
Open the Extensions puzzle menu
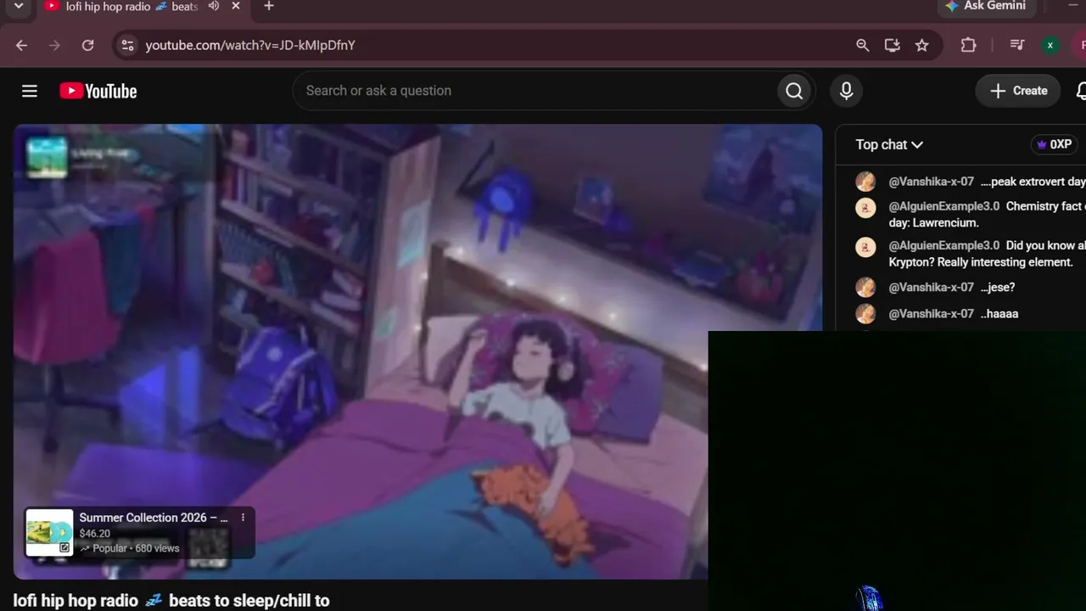click(968, 45)
